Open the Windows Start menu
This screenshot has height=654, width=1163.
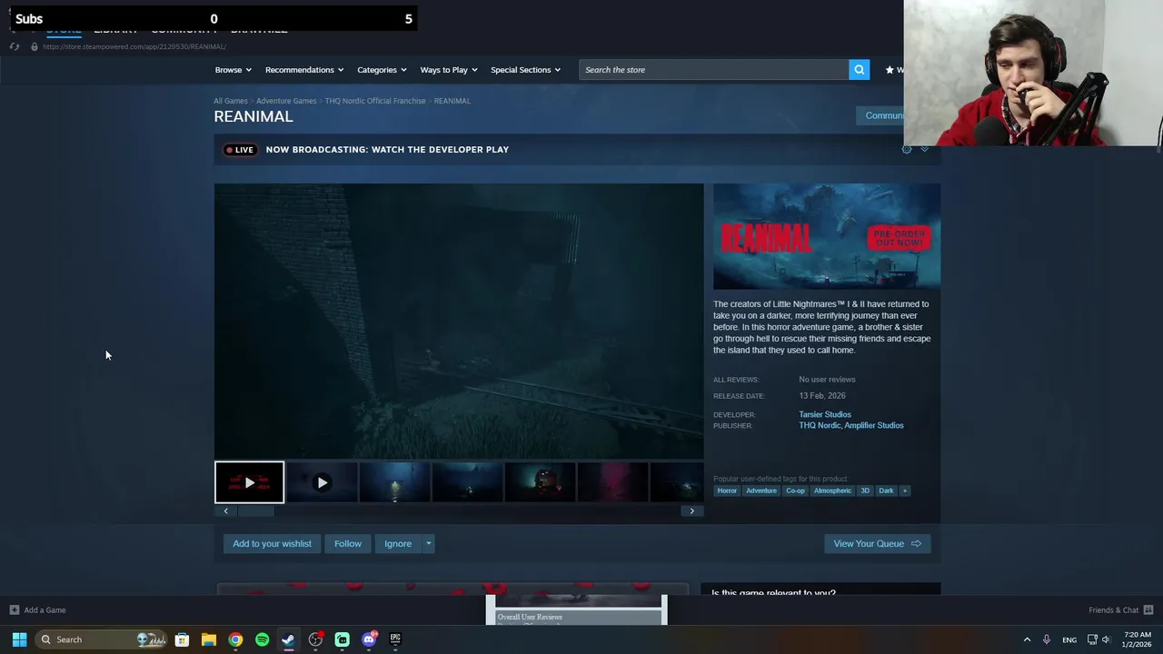(x=19, y=639)
